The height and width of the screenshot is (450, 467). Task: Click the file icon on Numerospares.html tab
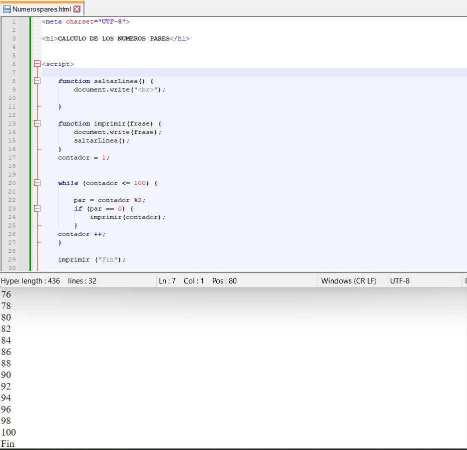7,9
